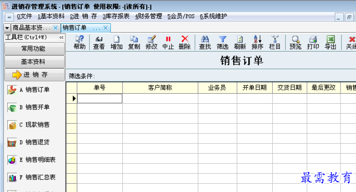Click the 进销存 sidebar section button
The image size is (356, 192).
tap(34, 75)
